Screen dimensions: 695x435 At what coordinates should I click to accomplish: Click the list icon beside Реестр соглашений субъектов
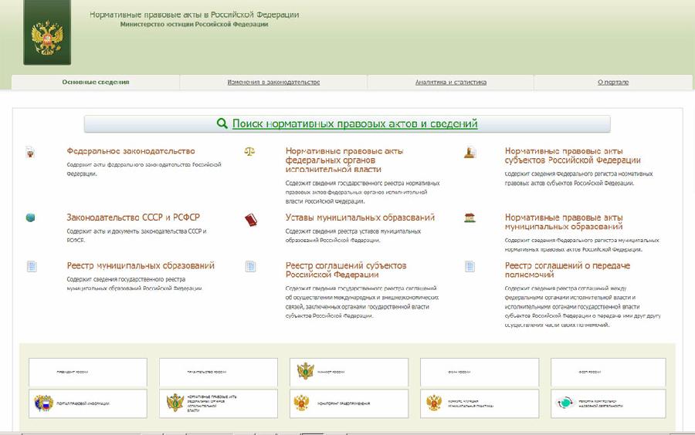(250, 266)
